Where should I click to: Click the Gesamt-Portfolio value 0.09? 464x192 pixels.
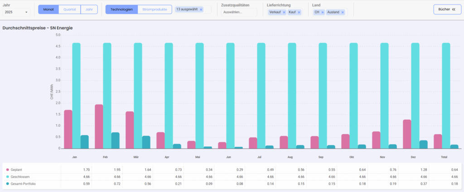point(210,184)
